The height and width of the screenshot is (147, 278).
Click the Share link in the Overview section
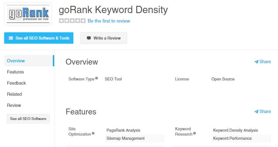pyautogui.click(x=262, y=62)
